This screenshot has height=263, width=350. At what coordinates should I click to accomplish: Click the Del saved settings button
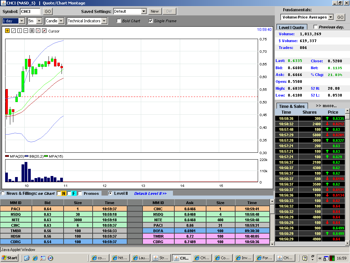pos(169,11)
